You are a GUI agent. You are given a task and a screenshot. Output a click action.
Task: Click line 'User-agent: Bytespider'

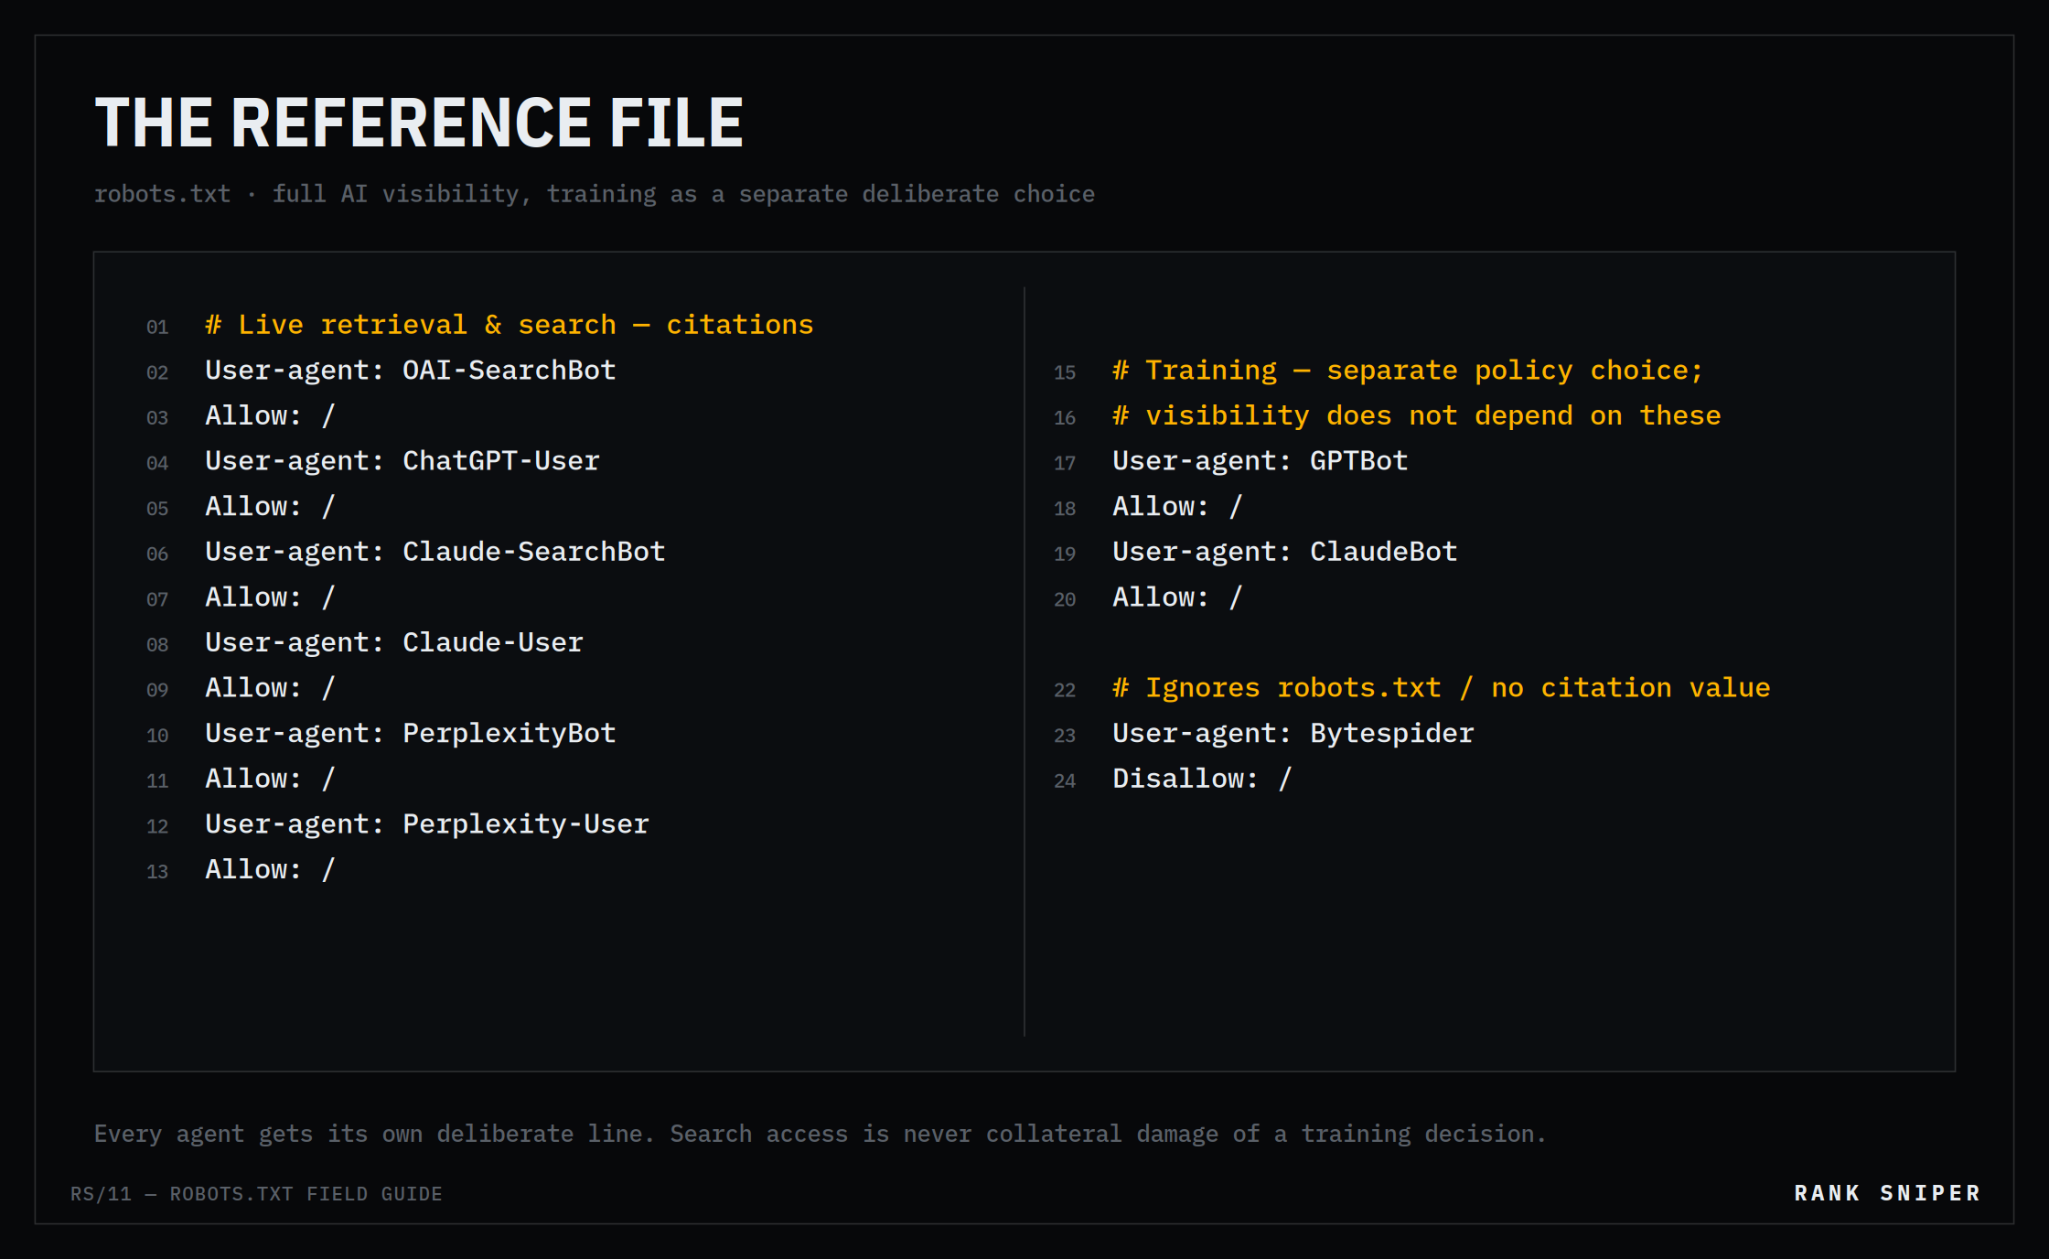coord(1293,733)
